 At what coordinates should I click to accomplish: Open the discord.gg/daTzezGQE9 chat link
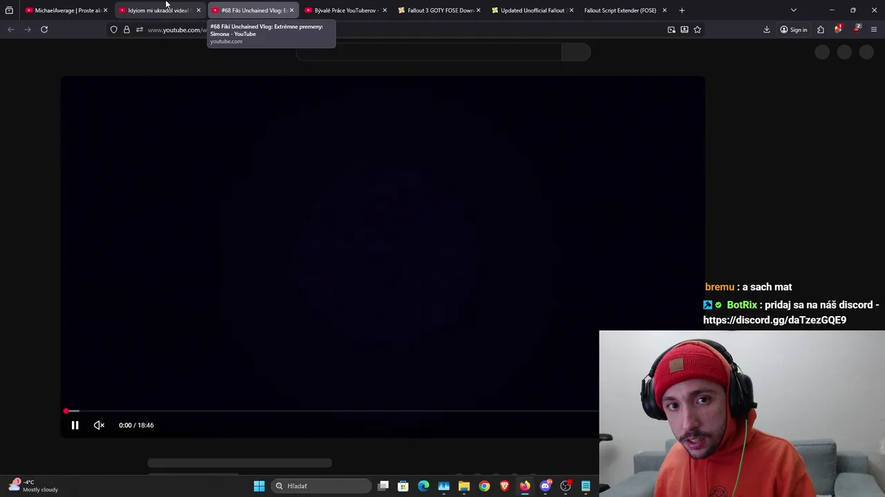tap(774, 320)
